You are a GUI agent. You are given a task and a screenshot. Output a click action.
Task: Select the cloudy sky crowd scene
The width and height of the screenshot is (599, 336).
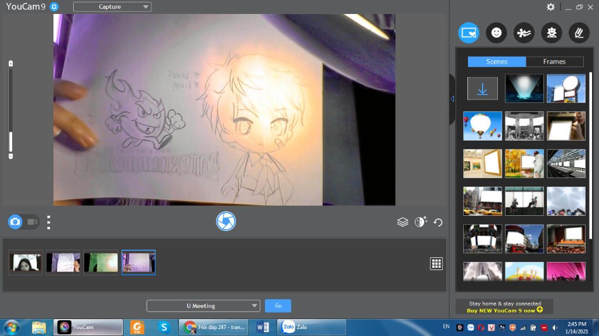566,201
